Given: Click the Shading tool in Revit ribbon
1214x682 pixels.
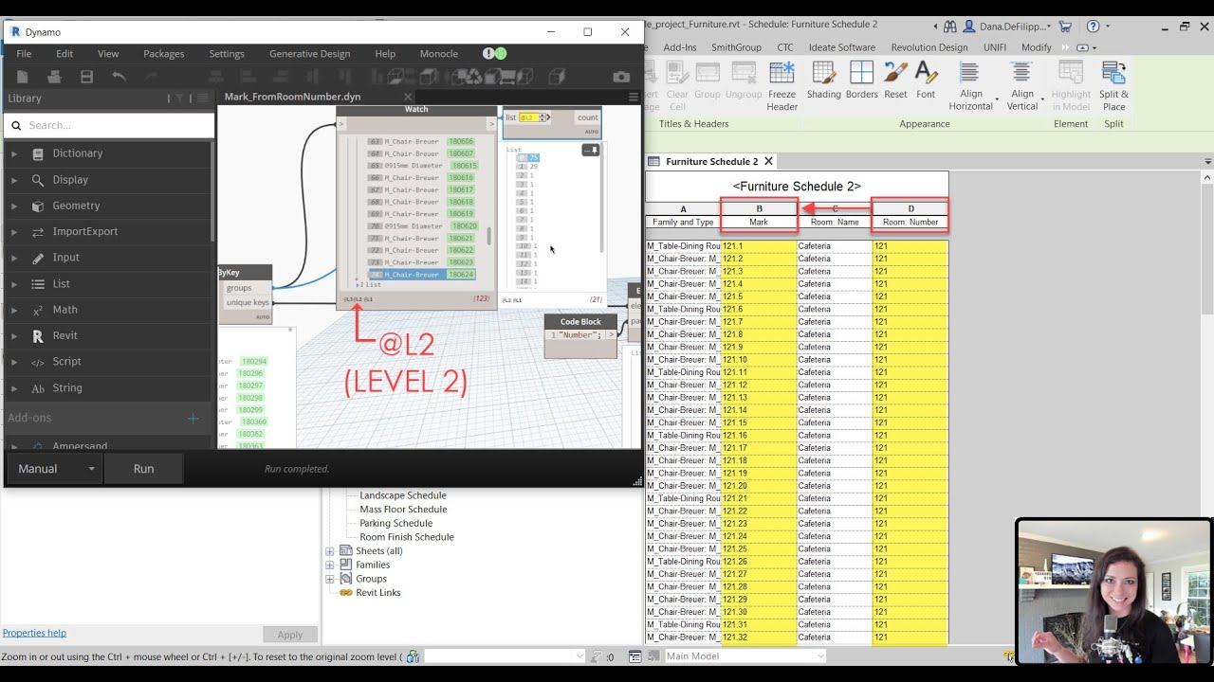Looking at the screenshot, I should (823, 81).
